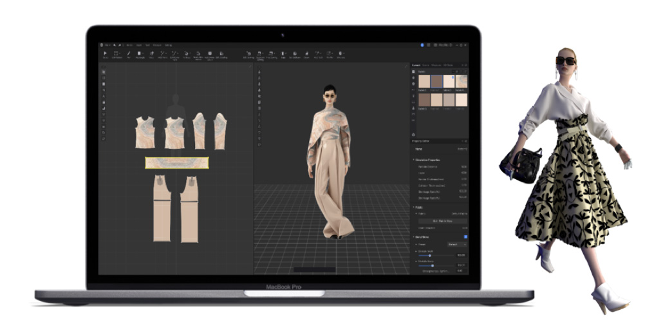Select the yellow-outlined waistband pattern piece
The image size is (663, 326).
[x=177, y=162]
